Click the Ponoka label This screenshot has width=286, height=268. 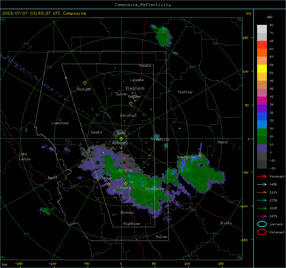[x=145, y=66]
